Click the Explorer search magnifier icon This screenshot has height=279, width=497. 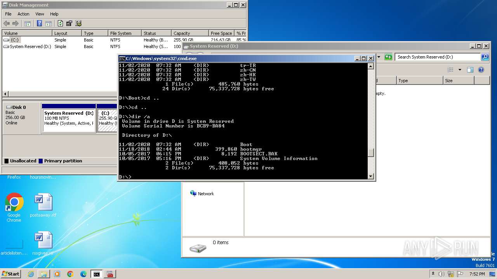pyautogui.click(x=485, y=57)
